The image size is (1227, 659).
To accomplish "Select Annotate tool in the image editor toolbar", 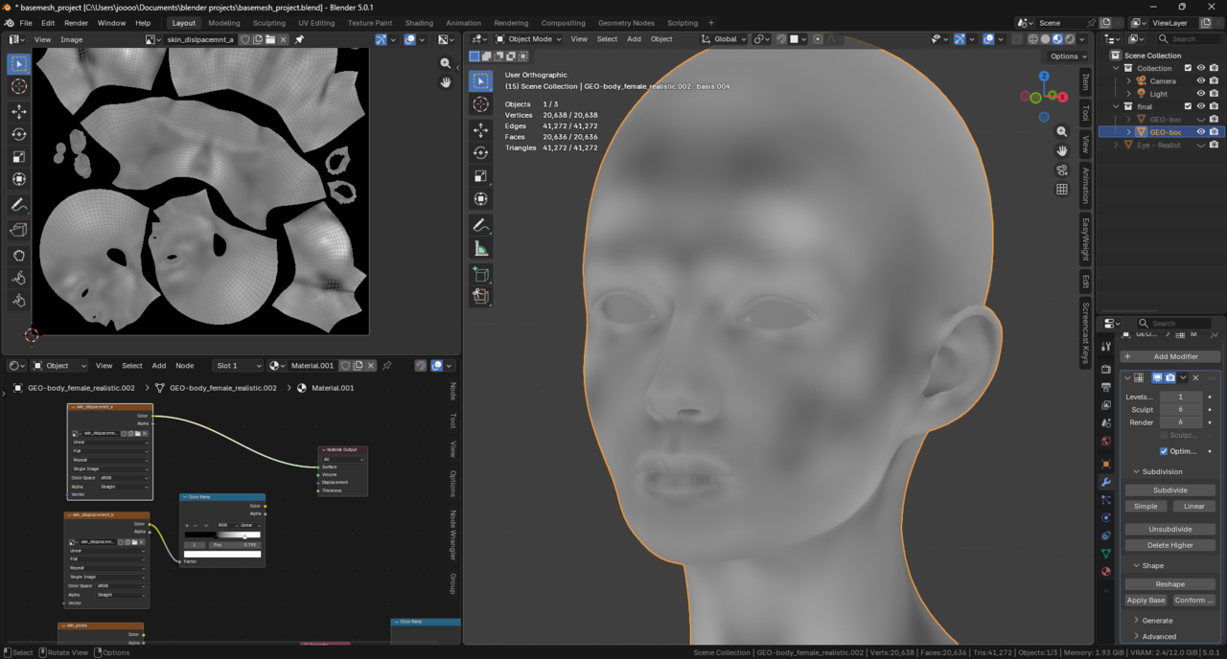I will 19,205.
